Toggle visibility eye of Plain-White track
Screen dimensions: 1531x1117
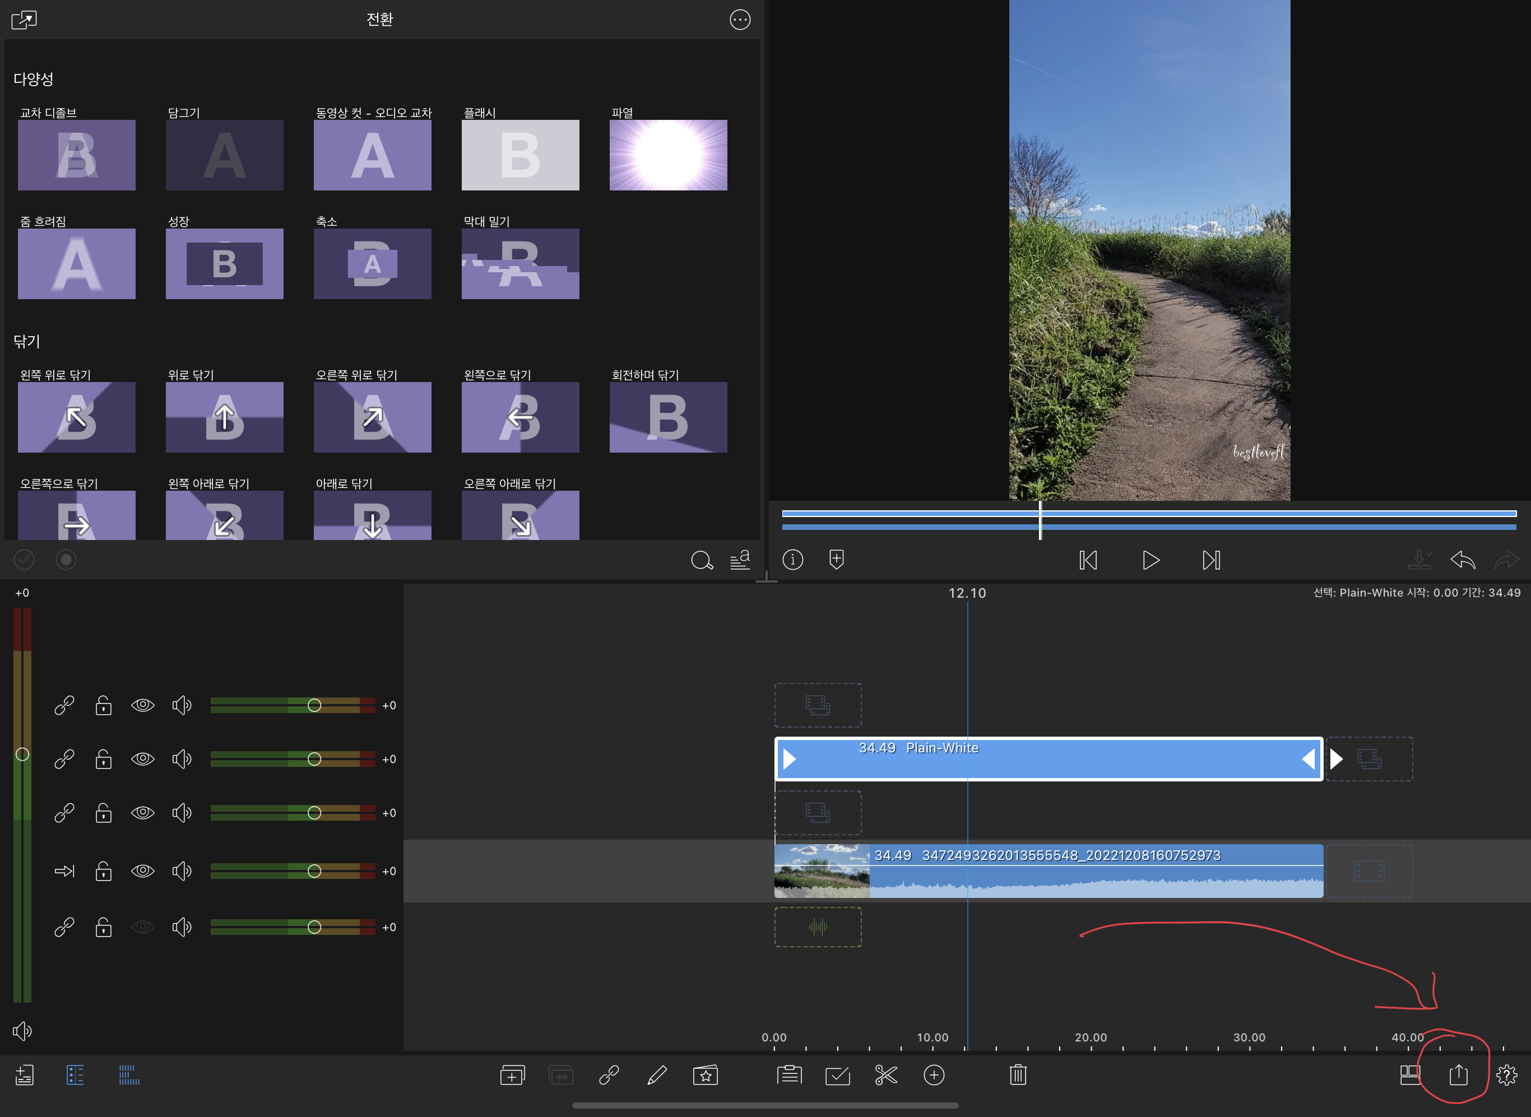pos(143,758)
